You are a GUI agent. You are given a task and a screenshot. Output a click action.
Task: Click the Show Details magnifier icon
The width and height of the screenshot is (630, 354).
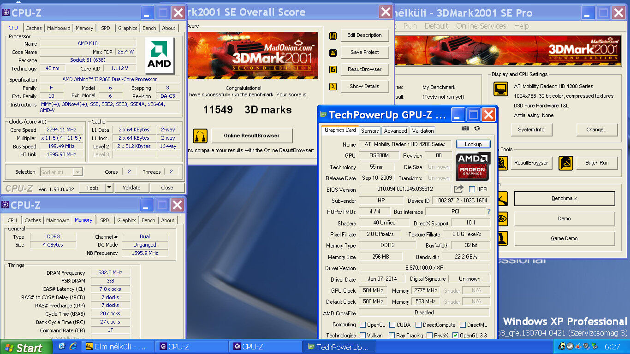coord(333,87)
